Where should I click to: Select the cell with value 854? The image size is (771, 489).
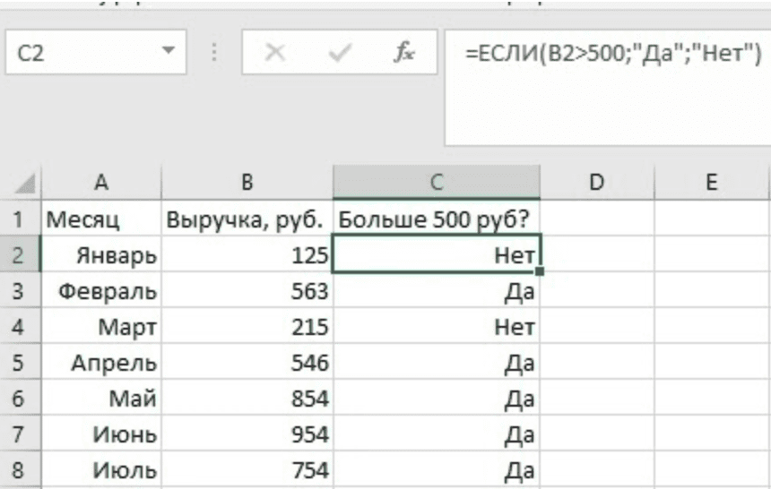tap(247, 399)
